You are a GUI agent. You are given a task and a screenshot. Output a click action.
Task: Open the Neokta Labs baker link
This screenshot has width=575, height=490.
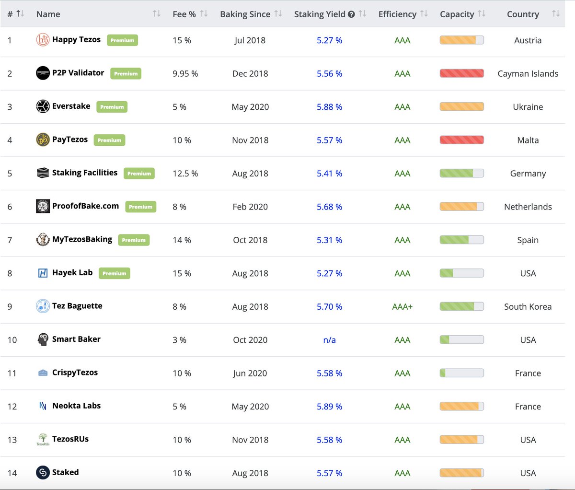click(x=76, y=406)
